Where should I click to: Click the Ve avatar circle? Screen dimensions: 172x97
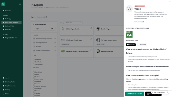pyautogui.click(x=129, y=9)
